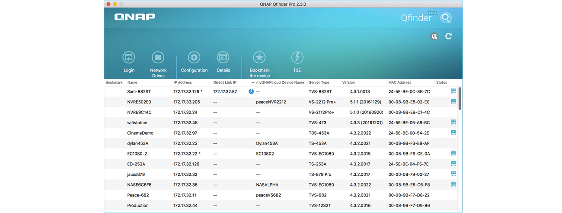Click myQNAPcloud name NASALPHA
The height and width of the screenshot is (213, 562).
(267, 185)
